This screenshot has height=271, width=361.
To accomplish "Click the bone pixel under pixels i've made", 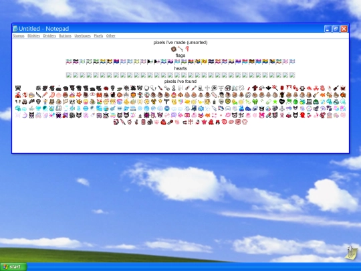I will point(180,49).
